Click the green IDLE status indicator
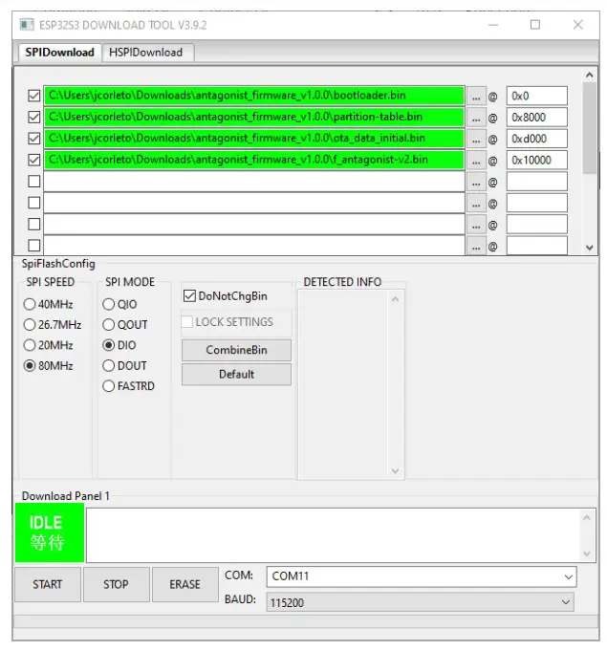Viewport: 607px width, 651px height. tap(50, 532)
